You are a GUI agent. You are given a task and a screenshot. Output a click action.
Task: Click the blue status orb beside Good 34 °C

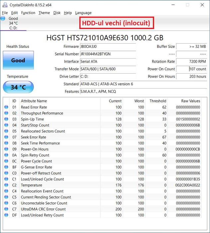[3, 18]
